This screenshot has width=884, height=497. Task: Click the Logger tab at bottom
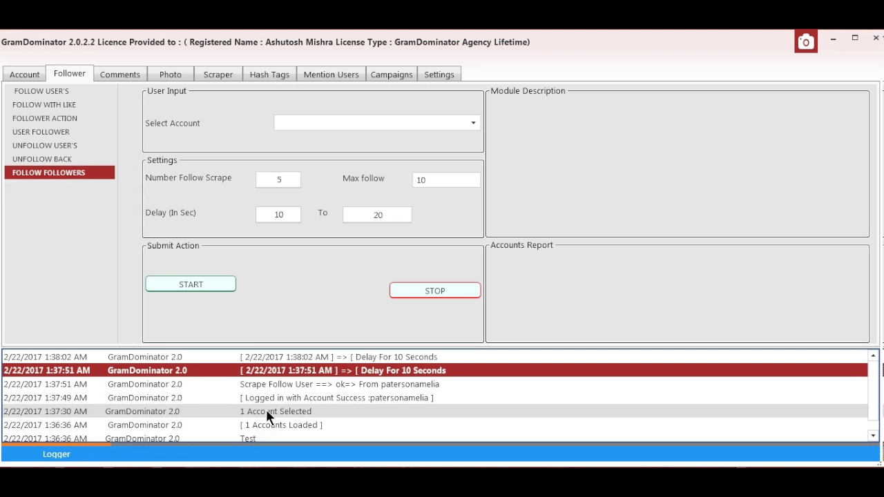[57, 454]
